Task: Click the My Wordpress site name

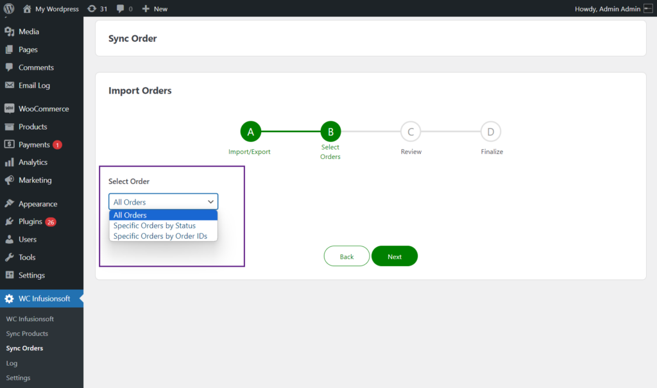Action: 57,9
